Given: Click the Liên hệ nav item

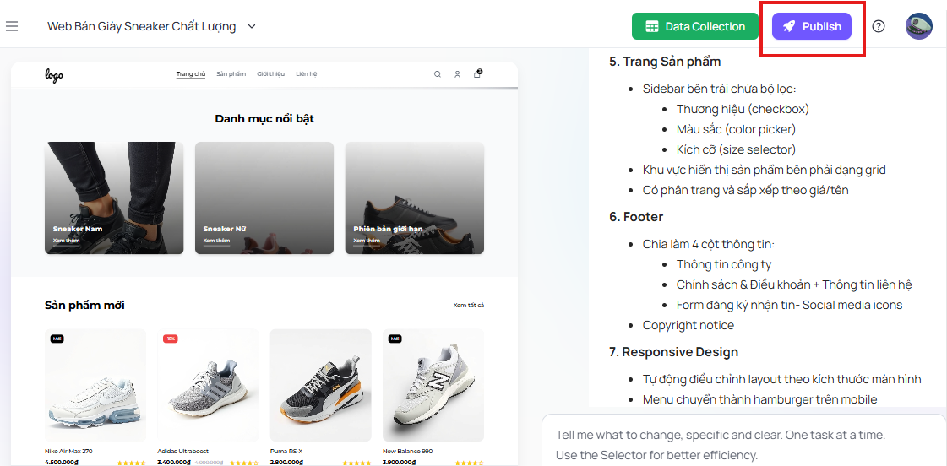Looking at the screenshot, I should (x=307, y=74).
